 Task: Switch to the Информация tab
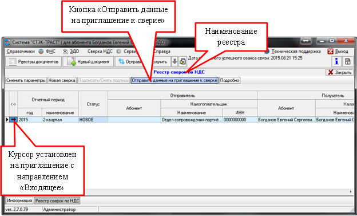pyautogui.click(x=19, y=201)
